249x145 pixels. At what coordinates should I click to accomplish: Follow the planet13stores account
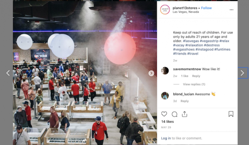pos(206,8)
